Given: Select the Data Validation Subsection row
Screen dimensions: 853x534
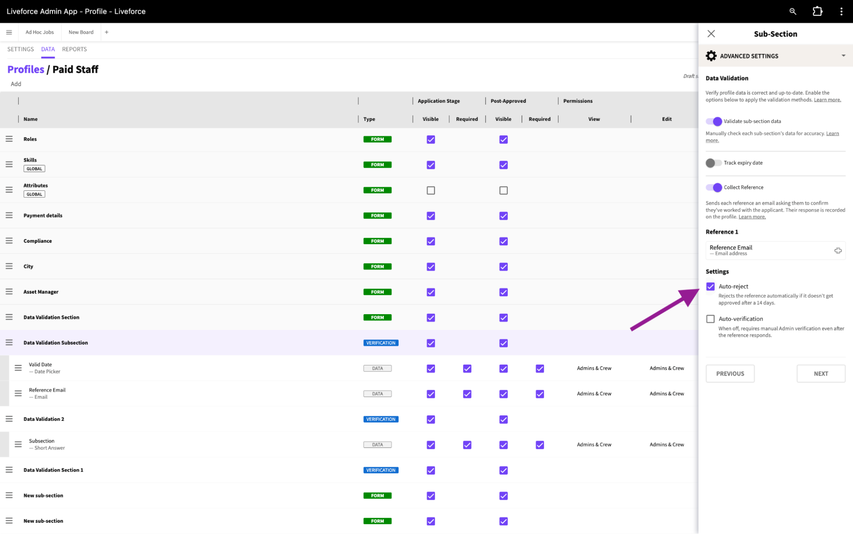Looking at the screenshot, I should [349, 343].
